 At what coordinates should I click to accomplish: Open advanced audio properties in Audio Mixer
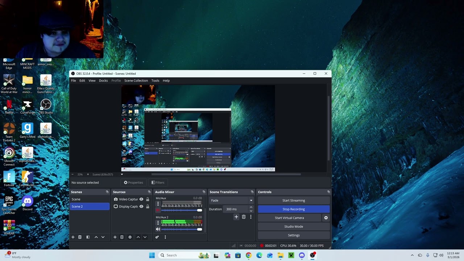tap(157, 237)
